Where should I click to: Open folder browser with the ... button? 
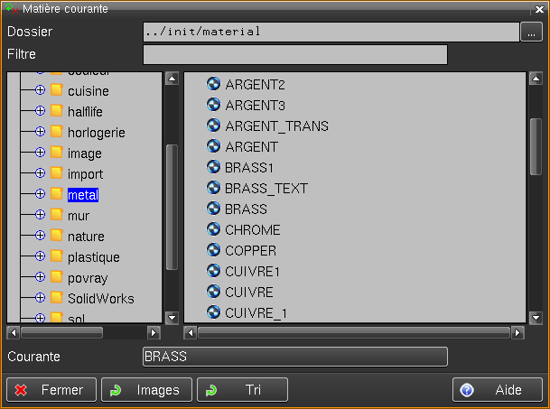click(x=532, y=33)
